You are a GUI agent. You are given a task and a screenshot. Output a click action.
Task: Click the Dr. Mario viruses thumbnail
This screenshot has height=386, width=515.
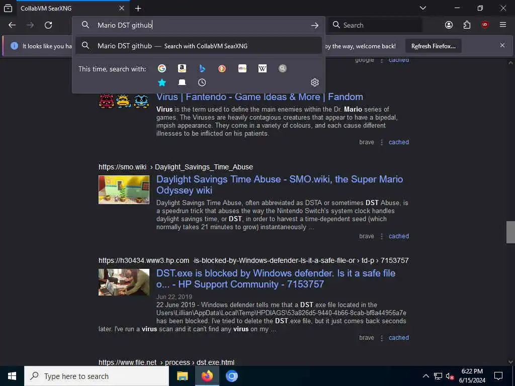[x=124, y=101]
